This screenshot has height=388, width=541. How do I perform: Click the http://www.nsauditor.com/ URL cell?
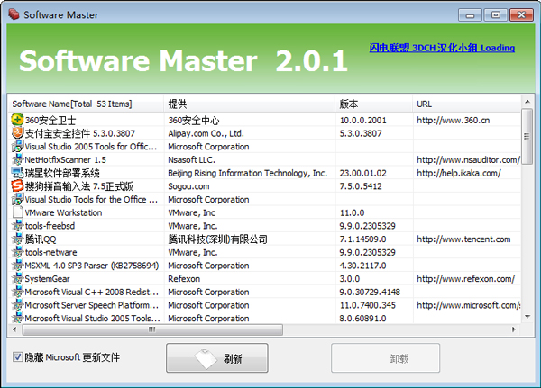(x=469, y=160)
